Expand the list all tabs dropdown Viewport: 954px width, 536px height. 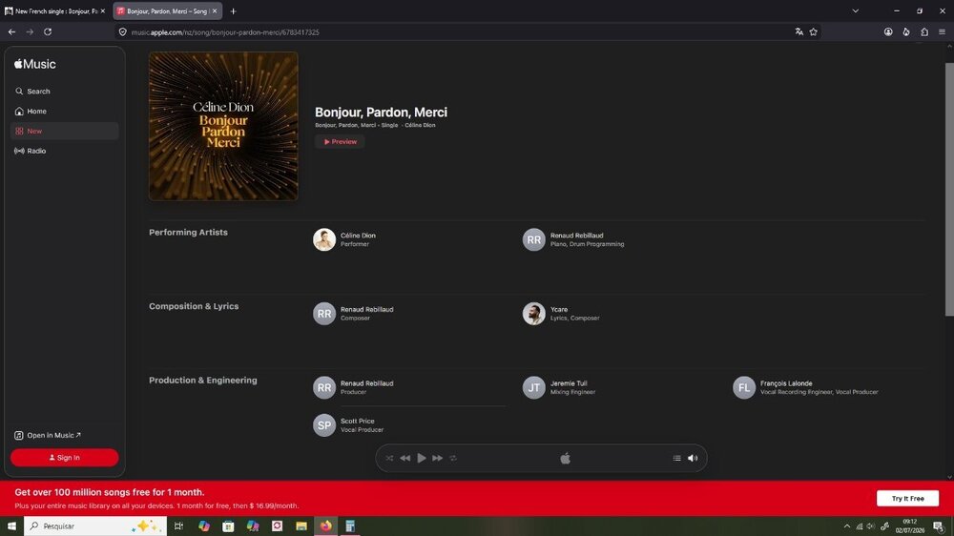coord(856,10)
